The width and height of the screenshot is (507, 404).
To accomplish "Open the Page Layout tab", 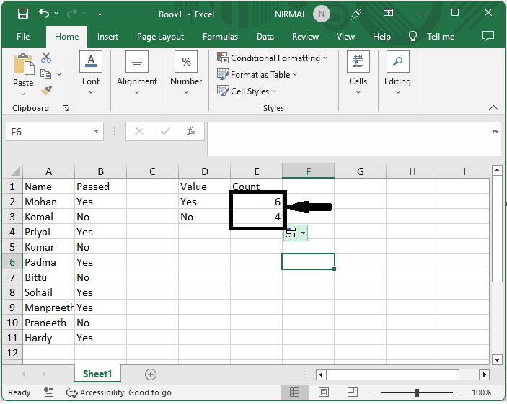I will pyautogui.click(x=160, y=37).
